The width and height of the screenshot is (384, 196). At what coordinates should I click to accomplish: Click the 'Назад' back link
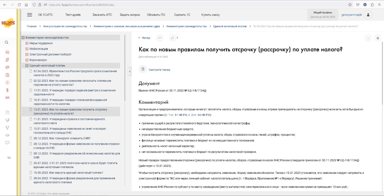[144, 38]
